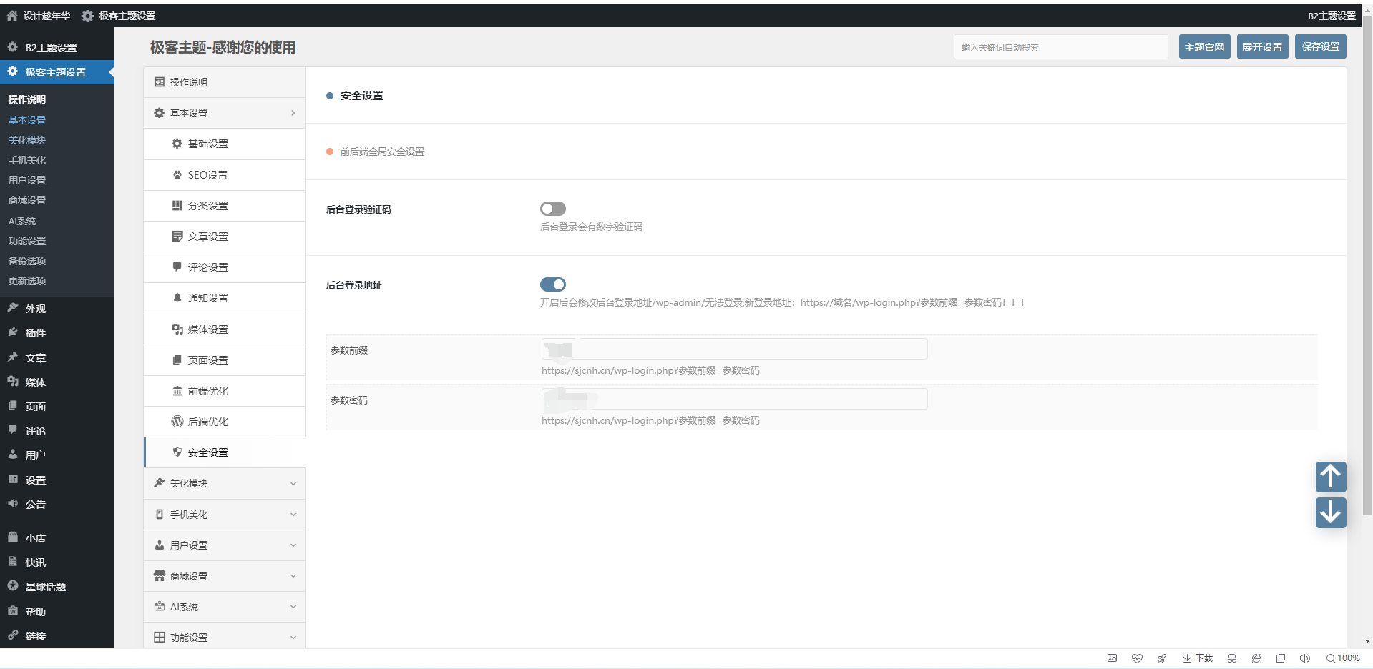Image resolution: width=1373 pixels, height=669 pixels.
Task: Click the 保存设置 button
Action: (x=1320, y=47)
